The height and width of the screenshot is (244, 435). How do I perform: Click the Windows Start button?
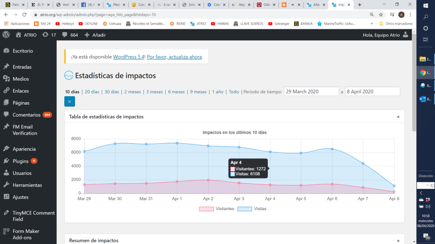click(x=426, y=6)
